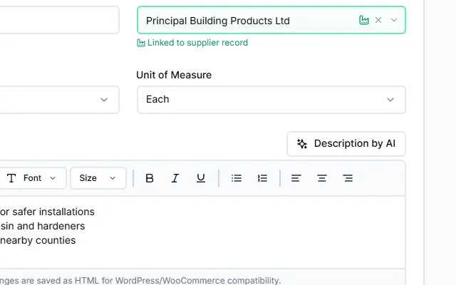This screenshot has width=456, height=285.
Task: Click the Unit of Measure label
Action: [174, 75]
